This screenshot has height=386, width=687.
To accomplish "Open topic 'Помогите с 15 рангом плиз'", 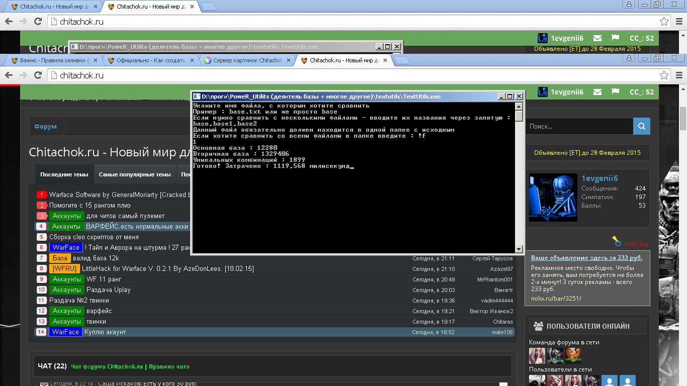I will click(x=90, y=205).
